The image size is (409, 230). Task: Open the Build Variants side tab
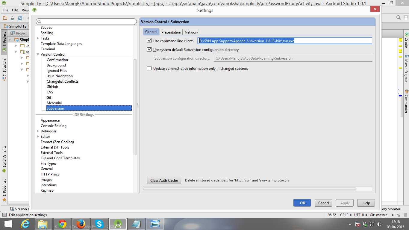point(4,159)
